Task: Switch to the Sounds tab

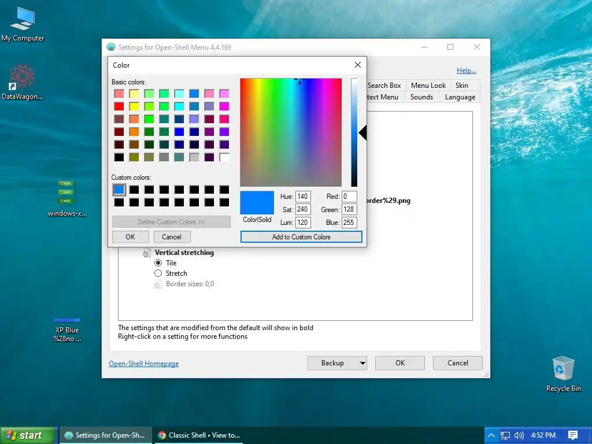Action: (x=421, y=97)
